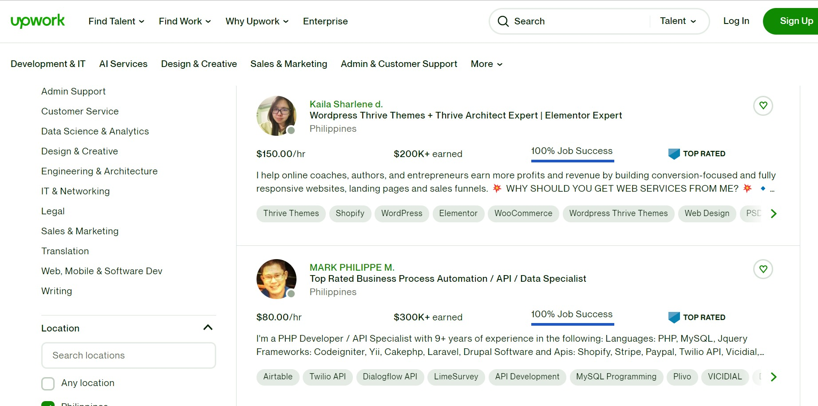
Task: Click the search magnifier icon
Action: tap(503, 21)
